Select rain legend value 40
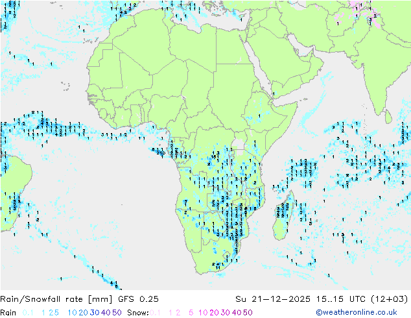 [106, 313]
